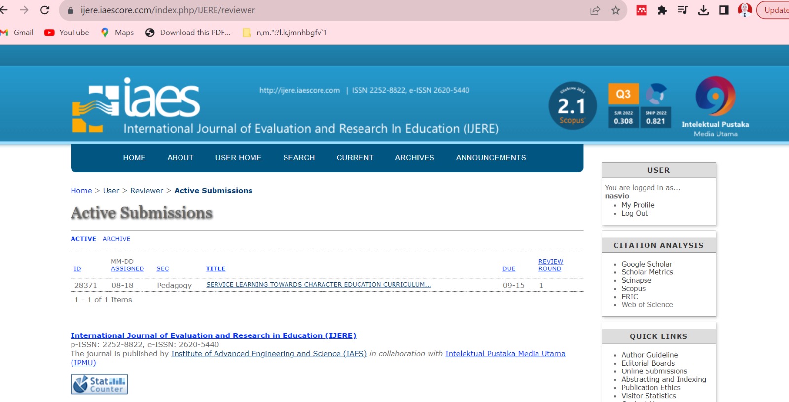Open the share page icon in address bar
This screenshot has height=402, width=789.
595,10
